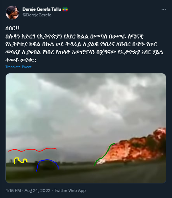Click the red wavy line annotation
This screenshot has width=172, height=198.
coord(32,150)
